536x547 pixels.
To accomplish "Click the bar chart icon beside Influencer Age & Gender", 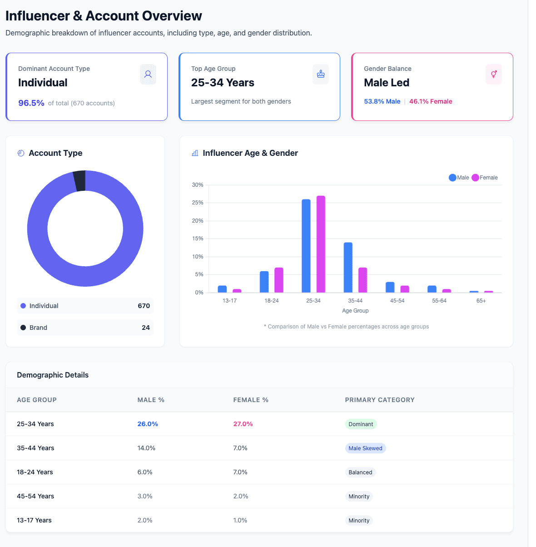I will click(195, 153).
